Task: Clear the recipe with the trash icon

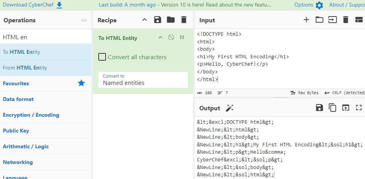Action: [x=184, y=20]
